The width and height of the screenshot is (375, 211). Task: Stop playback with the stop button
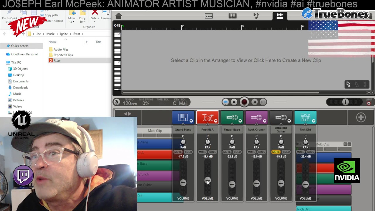coord(234,102)
